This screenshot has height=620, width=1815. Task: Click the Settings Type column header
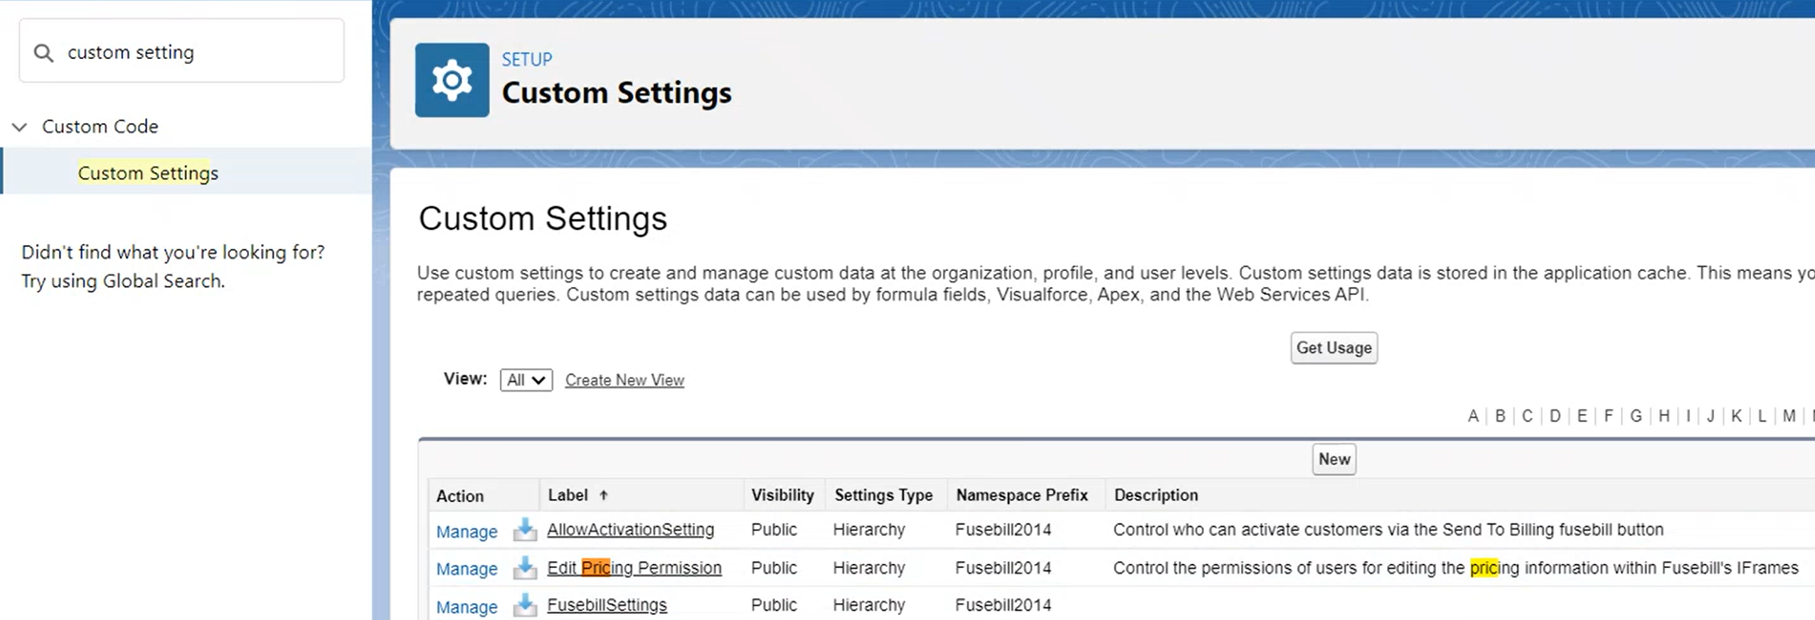click(x=883, y=495)
